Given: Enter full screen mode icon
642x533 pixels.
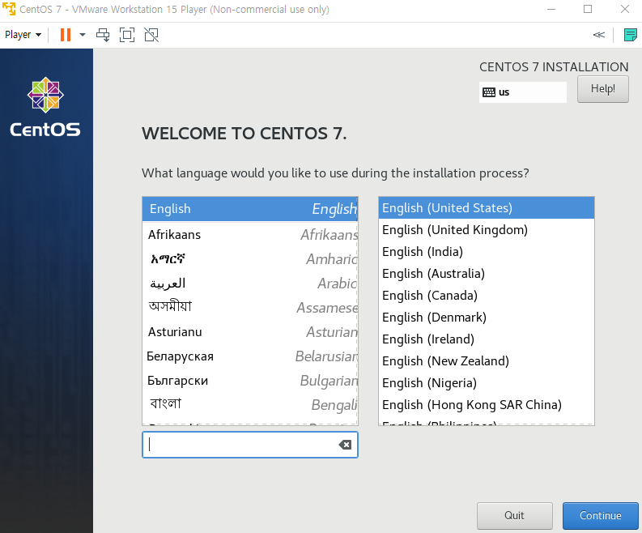Looking at the screenshot, I should coord(127,35).
